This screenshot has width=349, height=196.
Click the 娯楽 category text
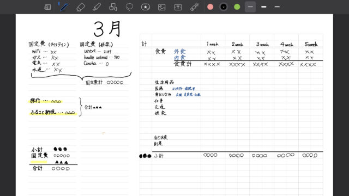pyautogui.click(x=160, y=113)
